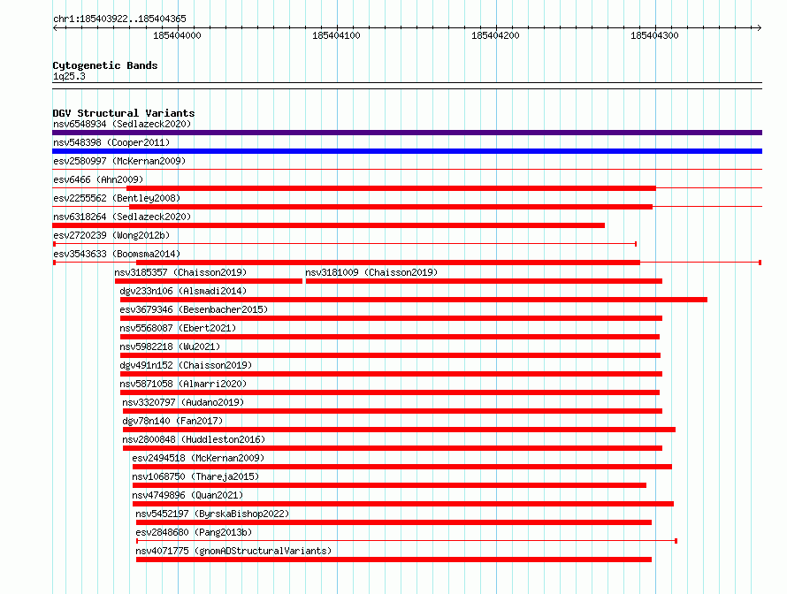Select the red bar for nsv6318264
The height and width of the screenshot is (594, 787).
[328, 225]
